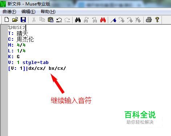
Task: Go to the previous bookmark icon
Action: pos(130,20)
